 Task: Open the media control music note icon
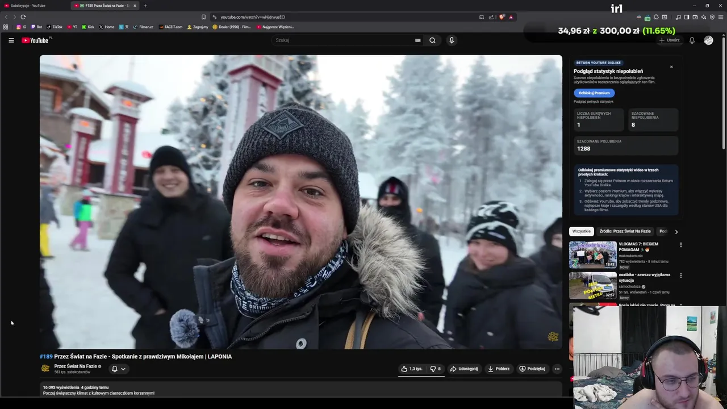point(678,17)
